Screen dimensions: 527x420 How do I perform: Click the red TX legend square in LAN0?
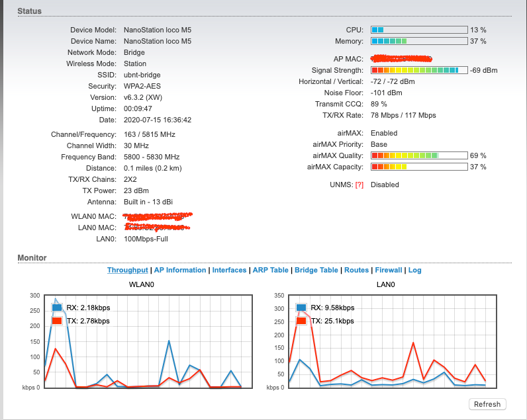pyautogui.click(x=302, y=321)
